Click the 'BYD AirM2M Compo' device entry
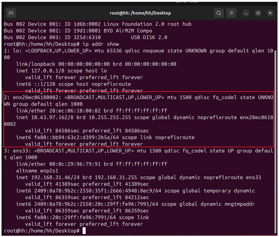Viewport: 279px width, 237px height. coord(128,31)
